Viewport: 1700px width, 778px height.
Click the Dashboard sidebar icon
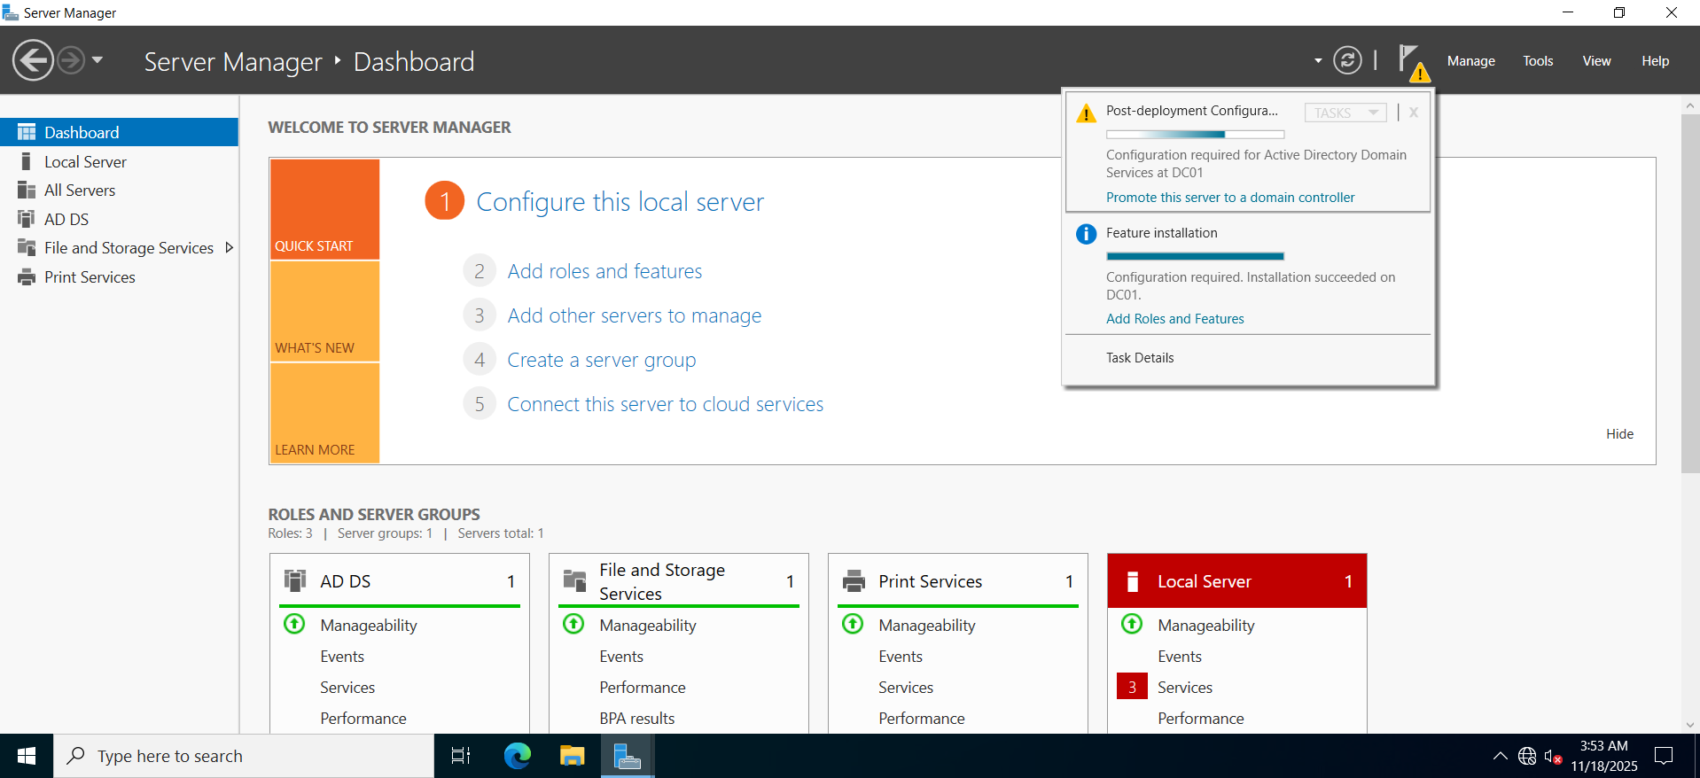(27, 132)
